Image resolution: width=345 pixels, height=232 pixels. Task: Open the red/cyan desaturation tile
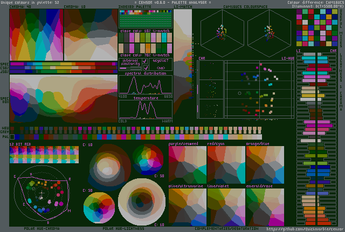[x=226, y=164]
